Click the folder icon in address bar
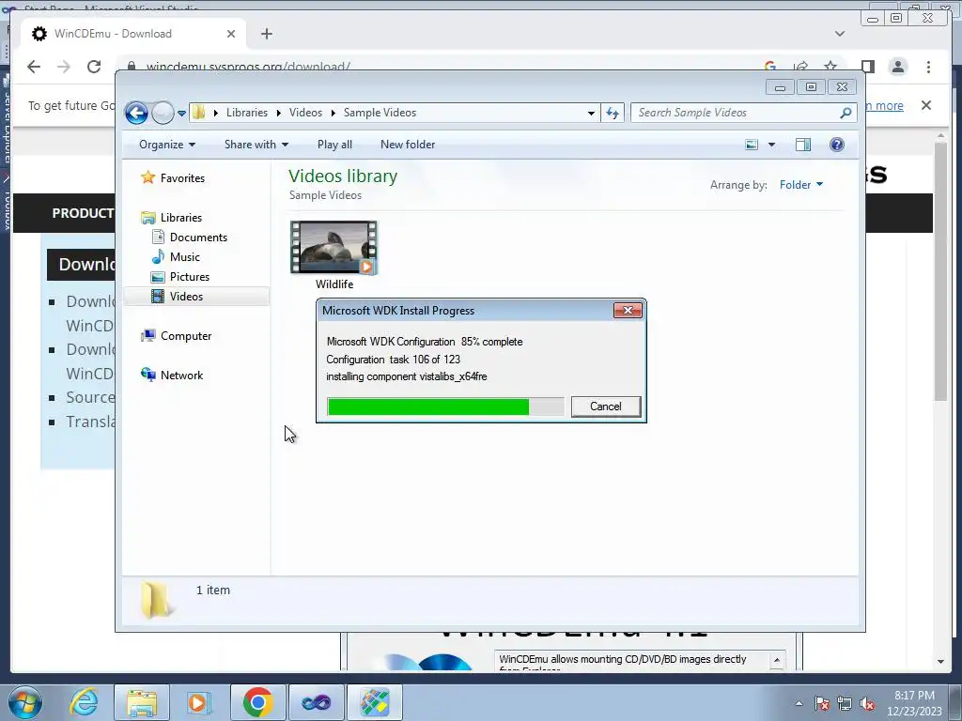This screenshot has height=721, width=962. pyautogui.click(x=199, y=113)
